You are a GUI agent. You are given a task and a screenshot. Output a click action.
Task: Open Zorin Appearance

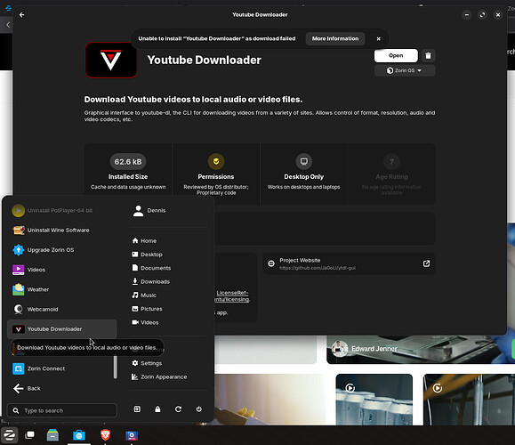point(168,377)
